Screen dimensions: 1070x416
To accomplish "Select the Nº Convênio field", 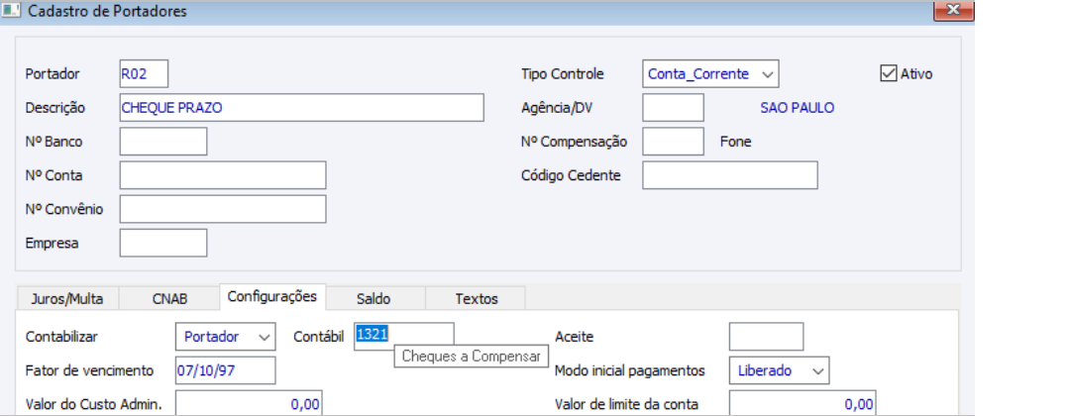I will (223, 209).
